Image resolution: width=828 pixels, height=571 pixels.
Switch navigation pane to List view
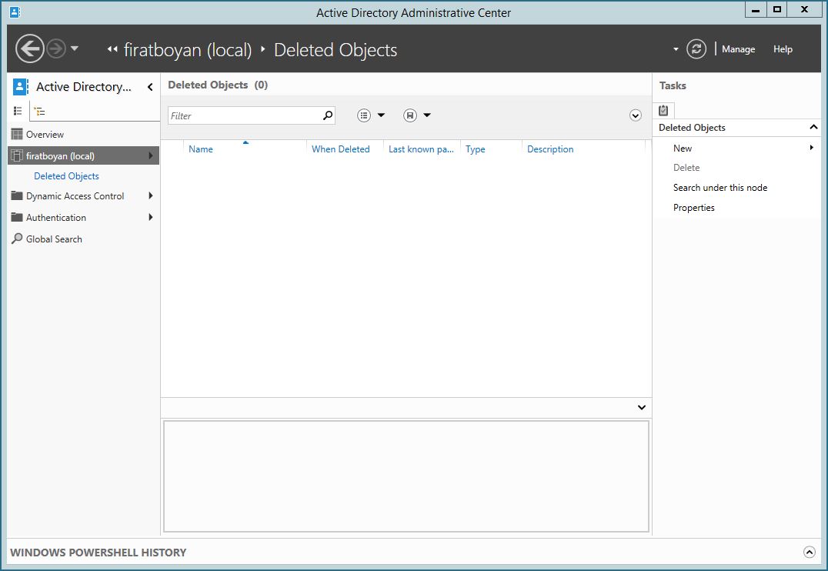coord(18,111)
